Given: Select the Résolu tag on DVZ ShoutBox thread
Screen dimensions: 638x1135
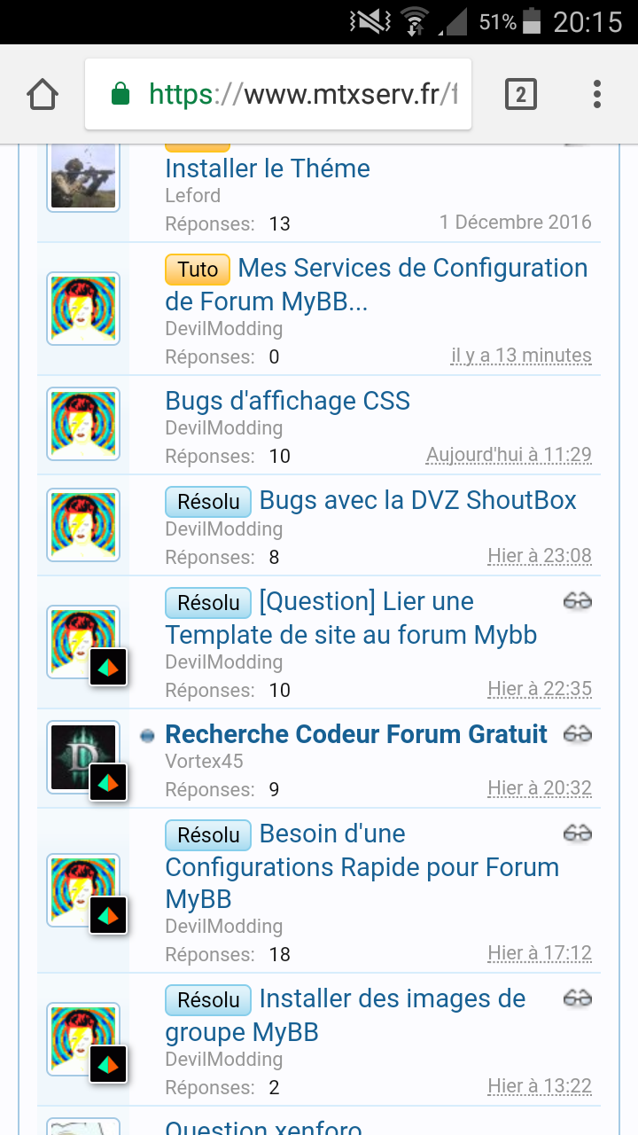Looking at the screenshot, I should pos(208,501).
